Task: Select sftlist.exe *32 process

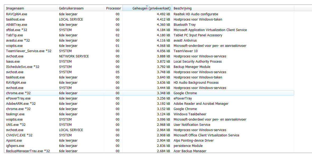Action: pos(17,30)
